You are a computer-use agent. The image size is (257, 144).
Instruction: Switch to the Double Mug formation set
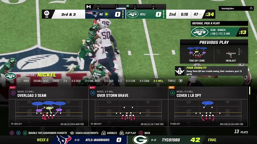coord(41,81)
